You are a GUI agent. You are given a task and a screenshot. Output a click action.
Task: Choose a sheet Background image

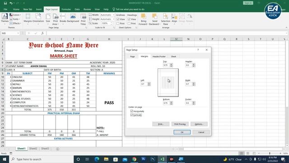[x=73, y=18]
